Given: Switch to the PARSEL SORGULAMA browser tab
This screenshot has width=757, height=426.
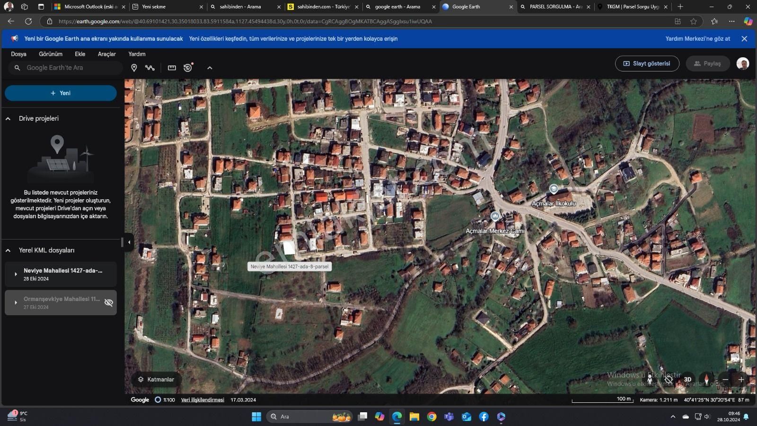Looking at the screenshot, I should coord(555,7).
